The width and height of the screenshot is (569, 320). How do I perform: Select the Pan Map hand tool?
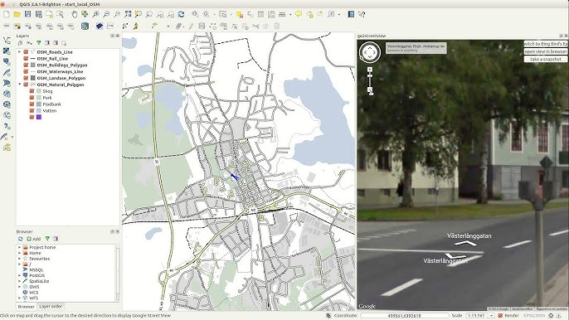[x=74, y=14]
